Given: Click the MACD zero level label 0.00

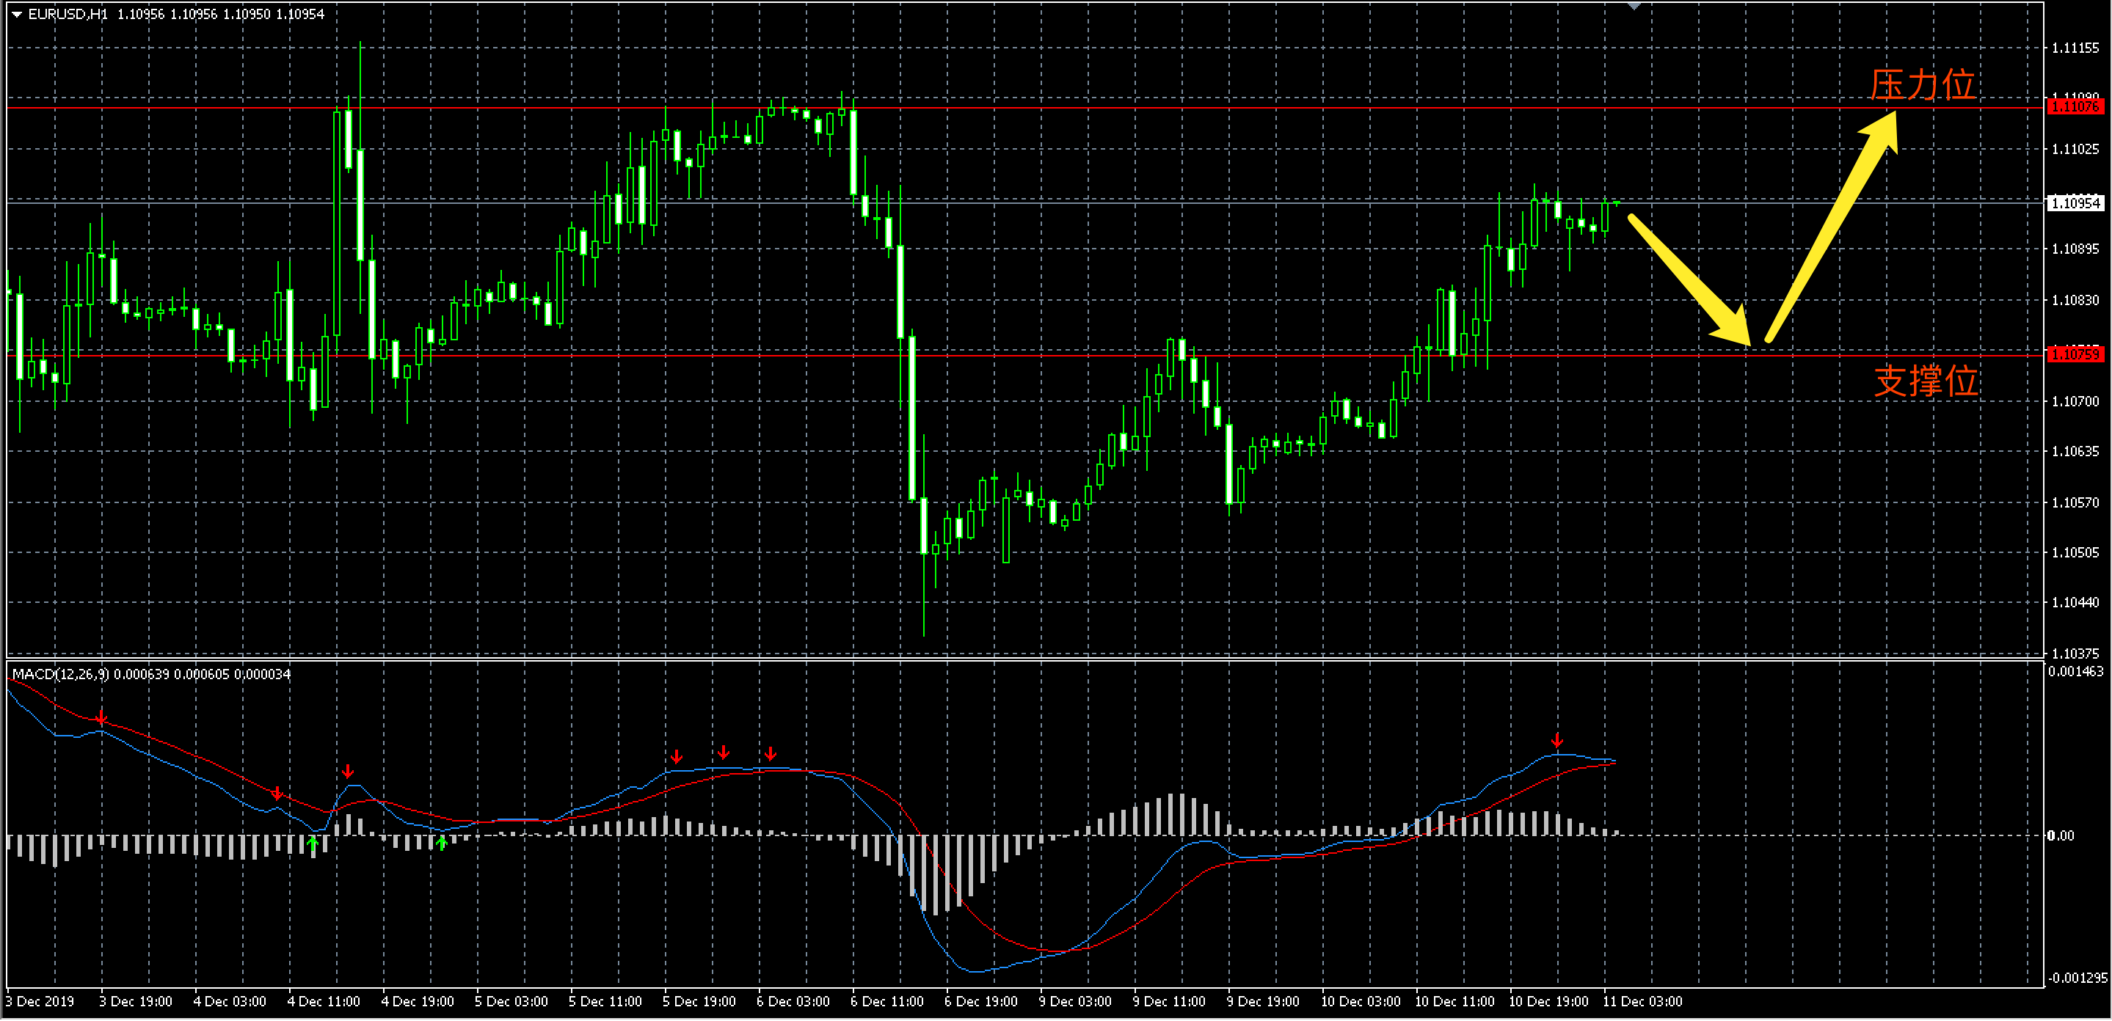Looking at the screenshot, I should [2061, 835].
